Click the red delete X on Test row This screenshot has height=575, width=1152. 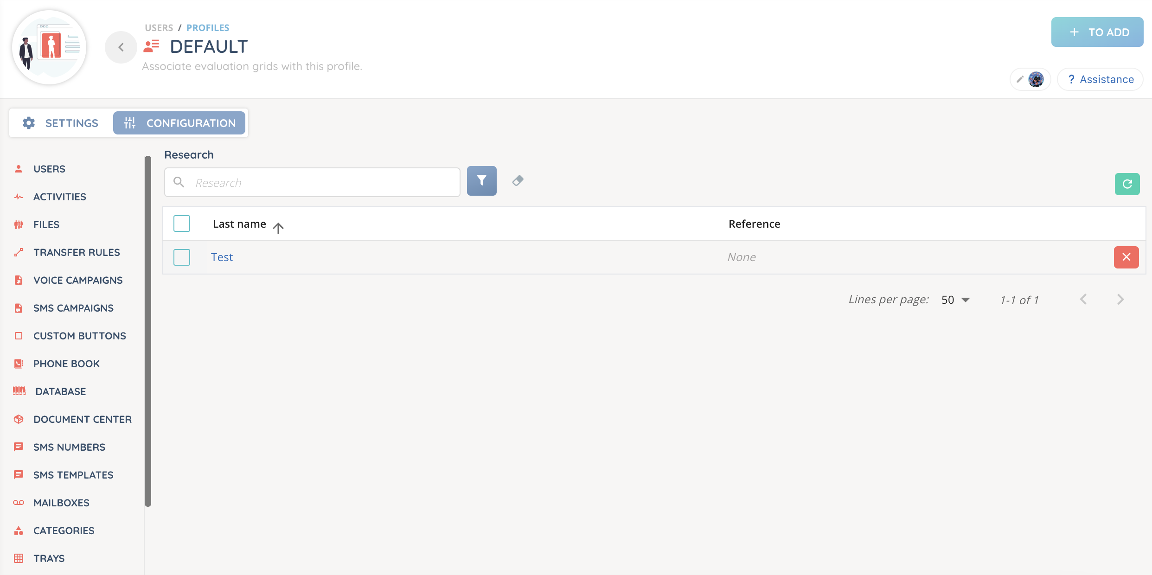pos(1126,257)
